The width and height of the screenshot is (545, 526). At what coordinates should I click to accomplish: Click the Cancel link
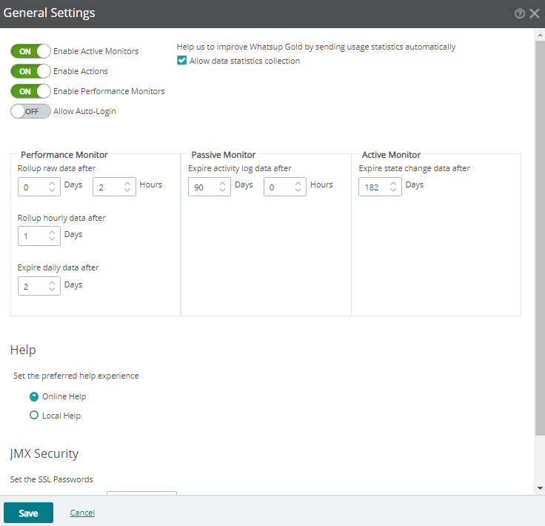[x=82, y=513]
